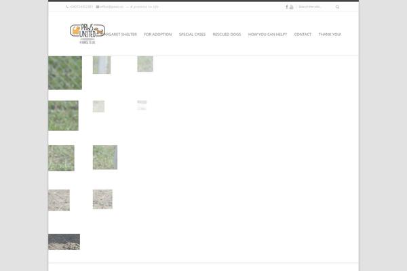Open the dark soil thumbnail
This screenshot has height=271, width=407.
pos(64,242)
